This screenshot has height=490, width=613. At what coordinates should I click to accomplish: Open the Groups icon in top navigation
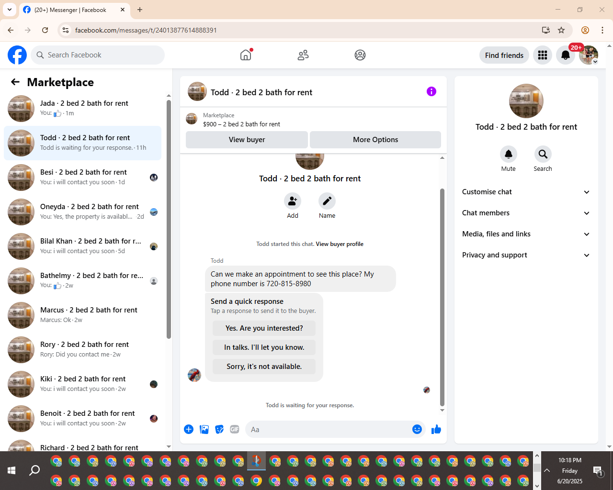(360, 55)
